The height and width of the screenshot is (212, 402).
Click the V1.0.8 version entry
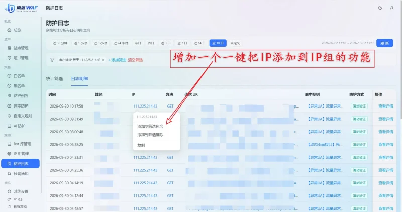(x=18, y=199)
